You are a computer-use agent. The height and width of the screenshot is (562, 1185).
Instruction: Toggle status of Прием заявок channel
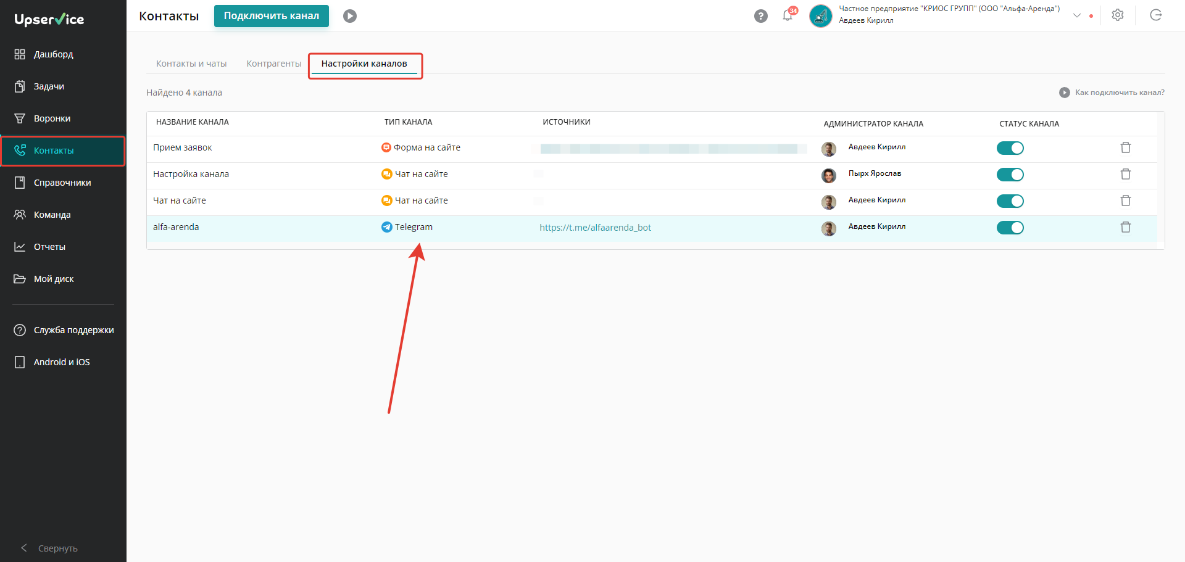[x=1010, y=148]
